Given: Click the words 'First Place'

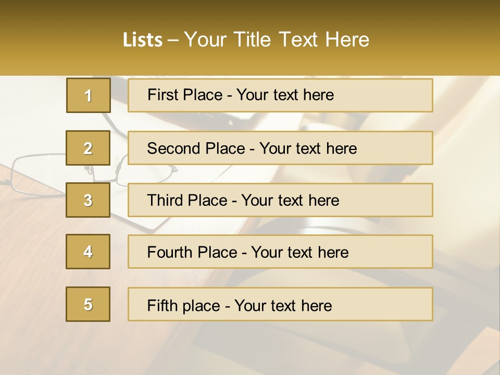Looking at the screenshot, I should click(185, 95).
